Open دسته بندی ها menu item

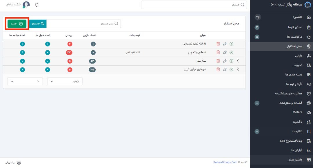pyautogui.click(x=281, y=75)
